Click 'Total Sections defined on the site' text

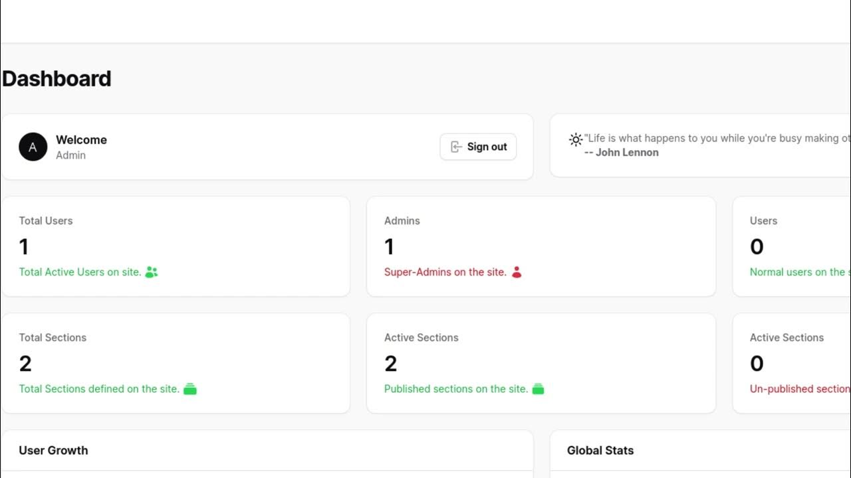coord(99,389)
